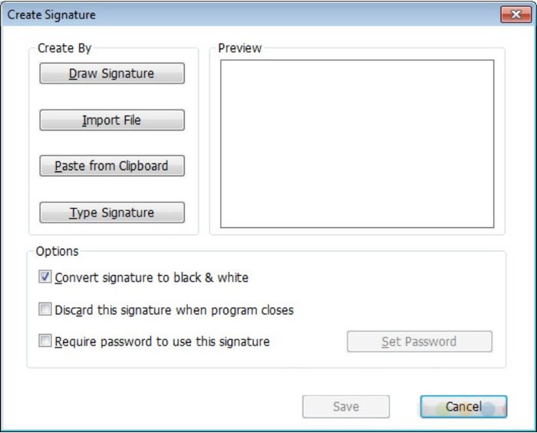Click the Create Signature title bar
The image size is (537, 433).
pyautogui.click(x=250, y=15)
